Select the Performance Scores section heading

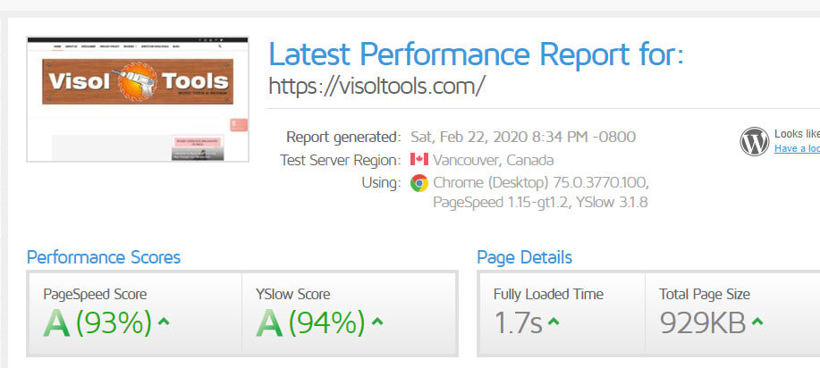tap(104, 257)
